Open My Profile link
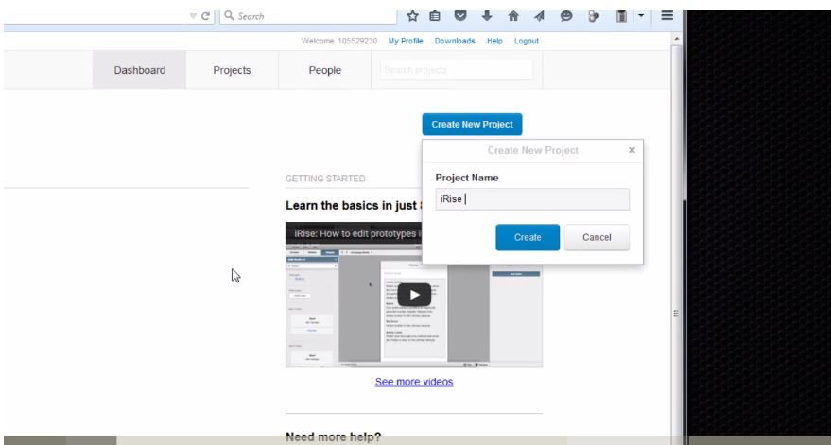Image resolution: width=831 pixels, height=445 pixels. (x=406, y=41)
